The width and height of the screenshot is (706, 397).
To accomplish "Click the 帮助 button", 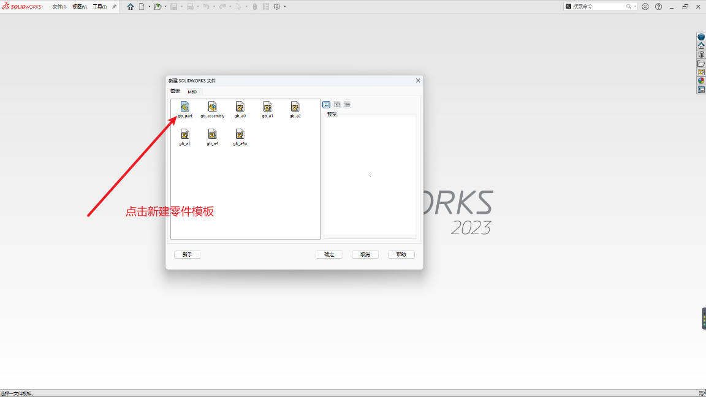I will (x=401, y=254).
